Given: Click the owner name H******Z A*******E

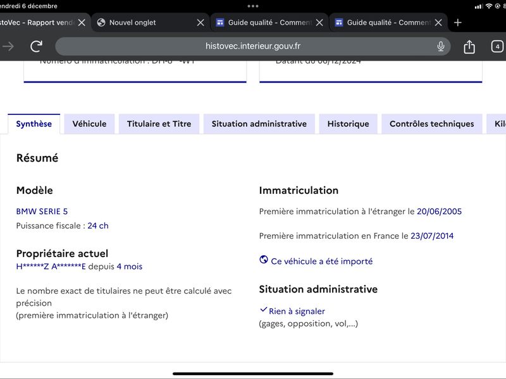Looking at the screenshot, I should [x=51, y=267].
